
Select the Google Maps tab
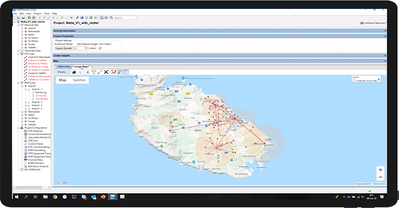82,67
